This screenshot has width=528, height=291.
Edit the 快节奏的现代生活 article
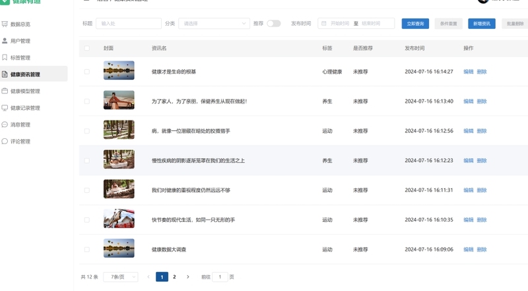tap(469, 220)
